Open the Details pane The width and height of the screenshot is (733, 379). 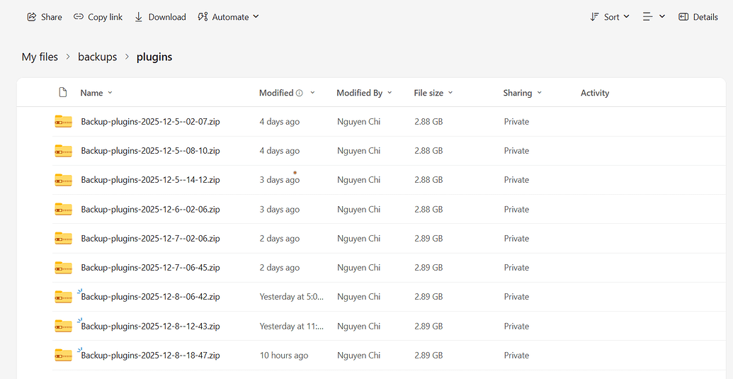pos(698,17)
